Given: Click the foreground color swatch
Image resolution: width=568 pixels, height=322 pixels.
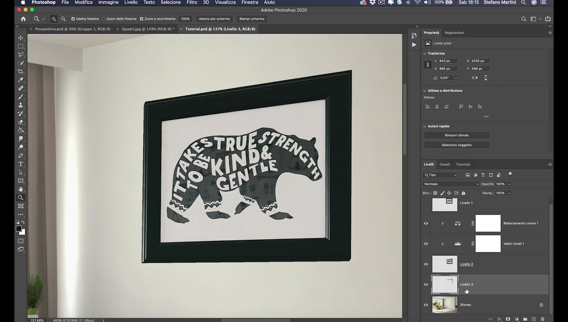Looking at the screenshot, I should [x=19, y=229].
